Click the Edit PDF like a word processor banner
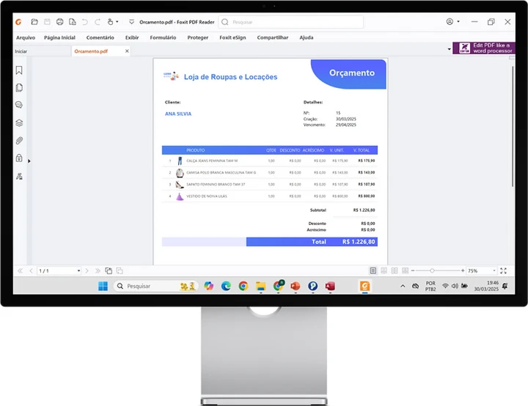This screenshot has width=528, height=406. coord(483,48)
